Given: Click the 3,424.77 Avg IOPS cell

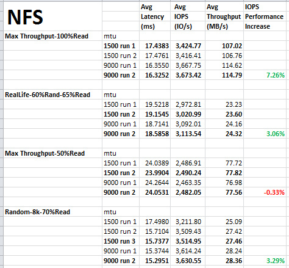Looking at the screenshot, I should point(188,46).
